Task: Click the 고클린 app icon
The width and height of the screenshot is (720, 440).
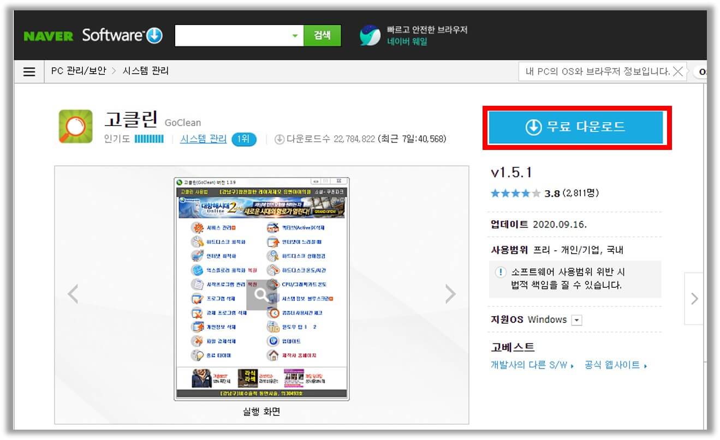Action: [x=76, y=126]
